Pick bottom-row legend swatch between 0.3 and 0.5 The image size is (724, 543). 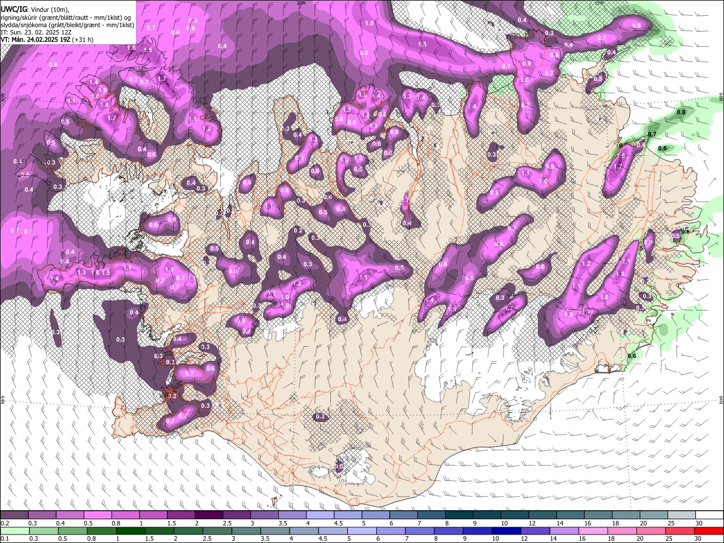(x=43, y=531)
